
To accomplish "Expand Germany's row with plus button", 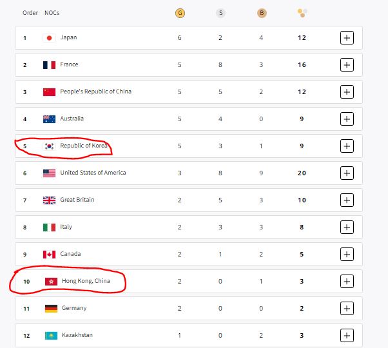I will tap(347, 309).
